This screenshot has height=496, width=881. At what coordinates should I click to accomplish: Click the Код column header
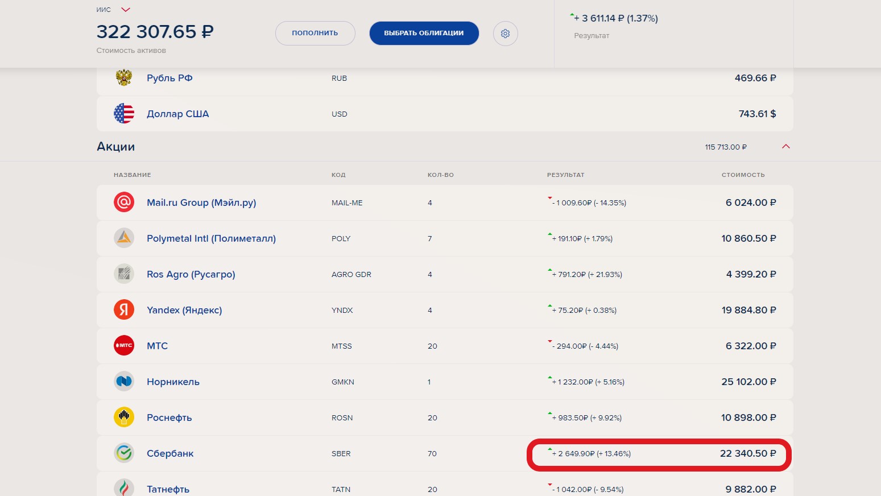tap(338, 175)
